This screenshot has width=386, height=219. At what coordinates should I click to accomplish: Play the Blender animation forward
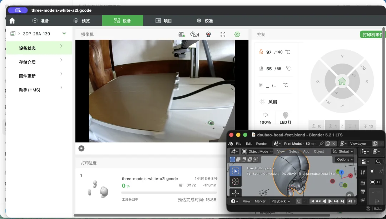(330, 201)
